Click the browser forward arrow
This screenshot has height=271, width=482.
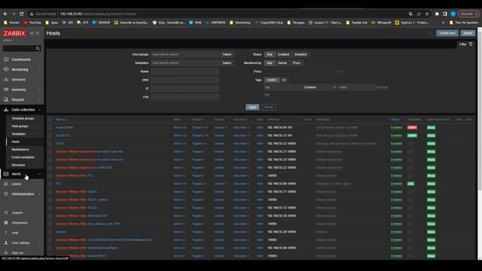(x=14, y=14)
